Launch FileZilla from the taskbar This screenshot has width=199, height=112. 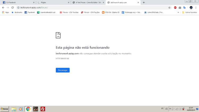43,109
